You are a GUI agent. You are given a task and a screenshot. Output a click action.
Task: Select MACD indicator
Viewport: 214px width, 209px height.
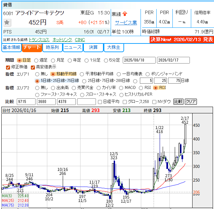(x=121, y=88)
